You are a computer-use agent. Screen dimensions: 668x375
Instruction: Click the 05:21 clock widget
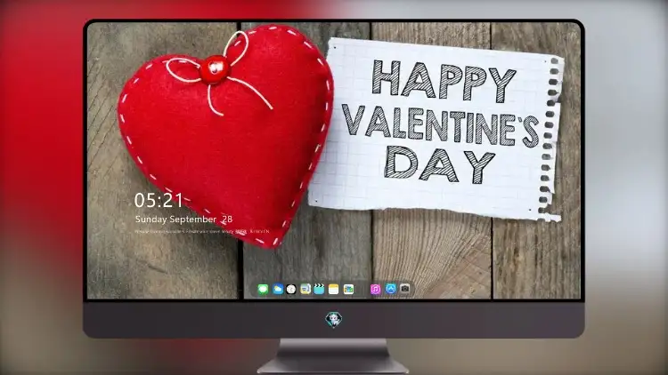pos(159,200)
